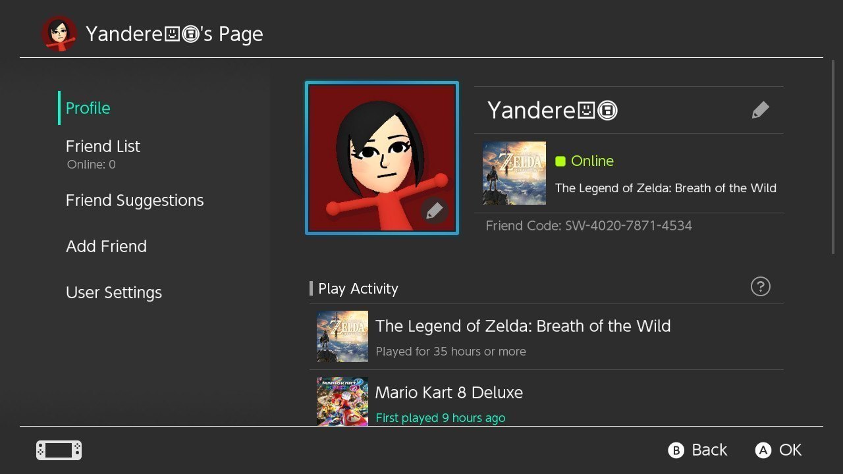This screenshot has height=474, width=843.
Task: Open User Settings
Action: (114, 292)
